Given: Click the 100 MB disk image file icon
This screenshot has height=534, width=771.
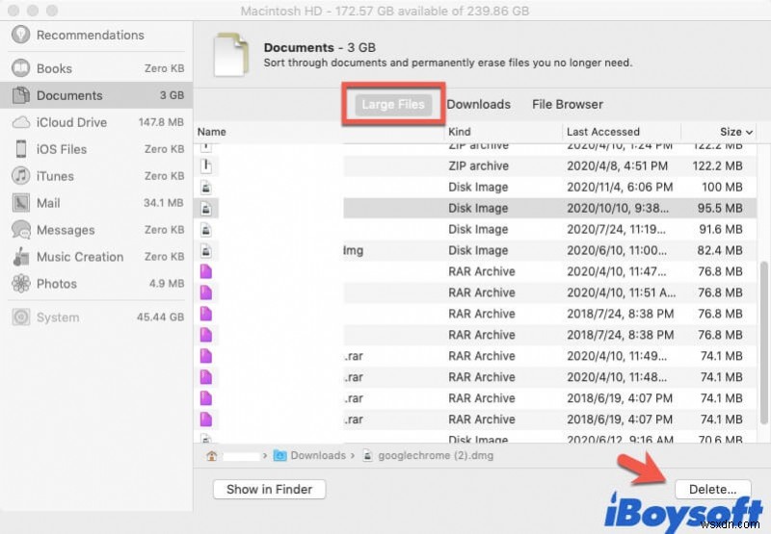Looking at the screenshot, I should [x=206, y=187].
